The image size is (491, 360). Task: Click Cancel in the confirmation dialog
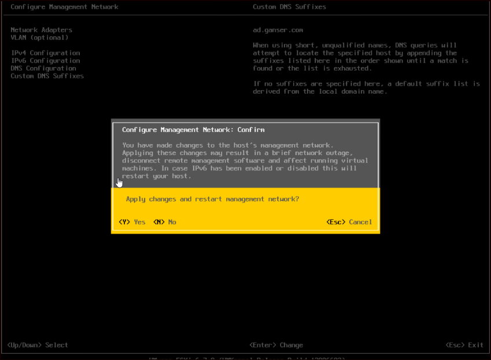point(349,222)
